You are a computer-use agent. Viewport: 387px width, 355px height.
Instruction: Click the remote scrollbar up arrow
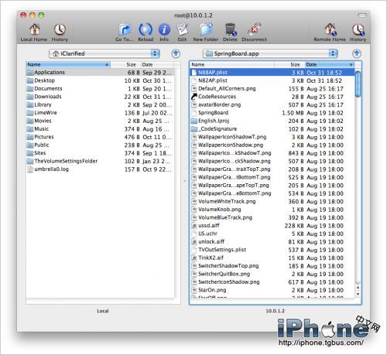click(x=358, y=287)
